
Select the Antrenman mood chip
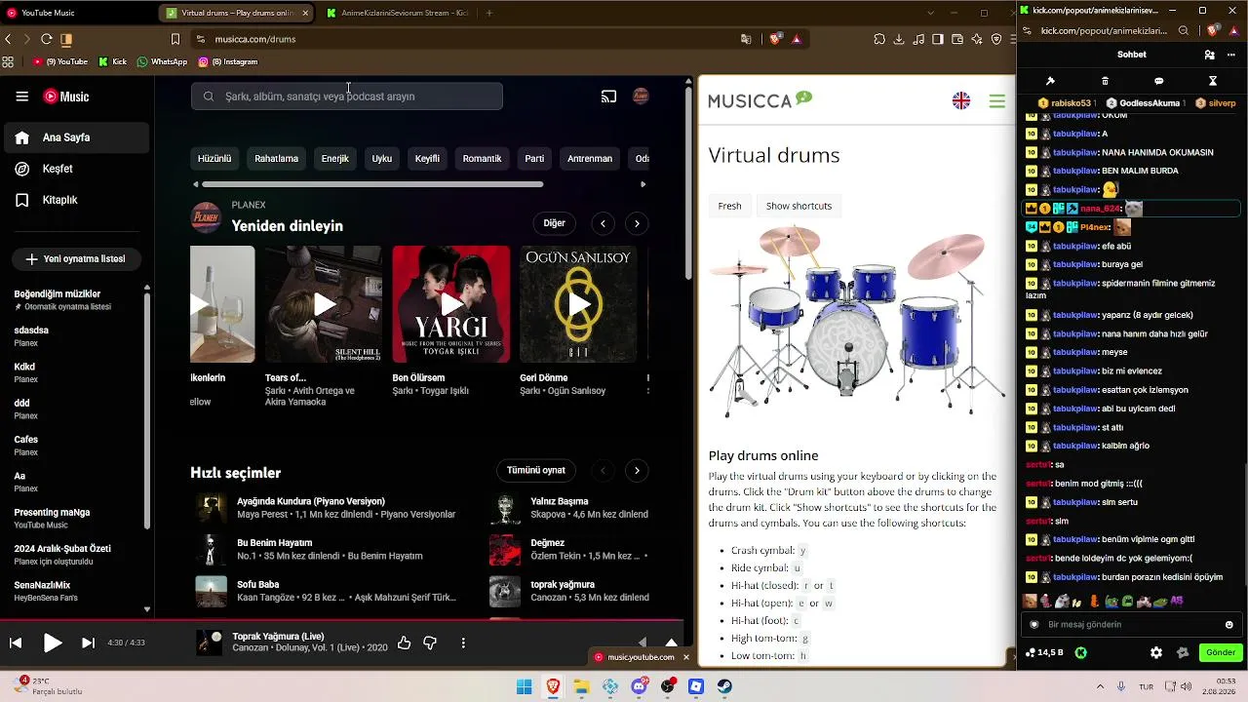click(590, 159)
